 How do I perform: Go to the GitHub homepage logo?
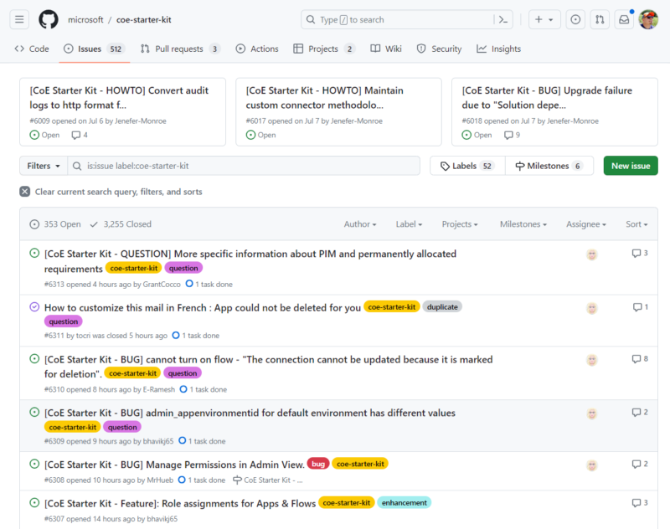pos(49,19)
